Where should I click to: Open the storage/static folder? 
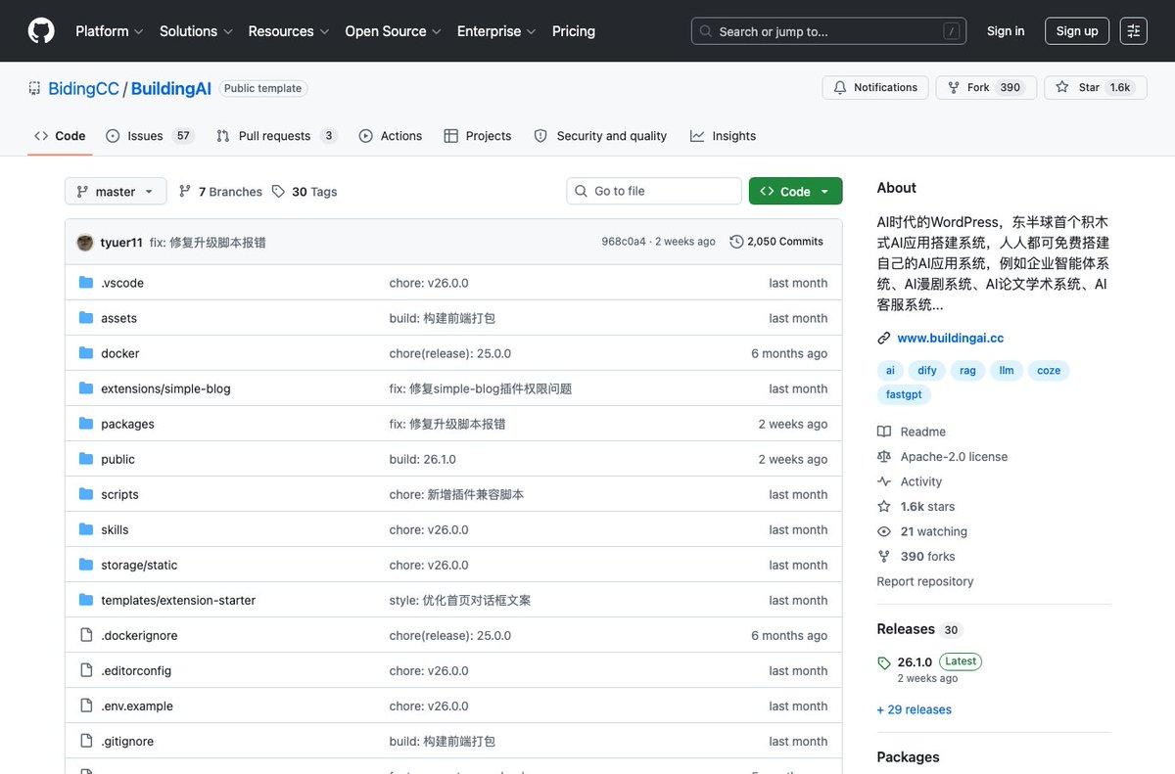point(139,565)
